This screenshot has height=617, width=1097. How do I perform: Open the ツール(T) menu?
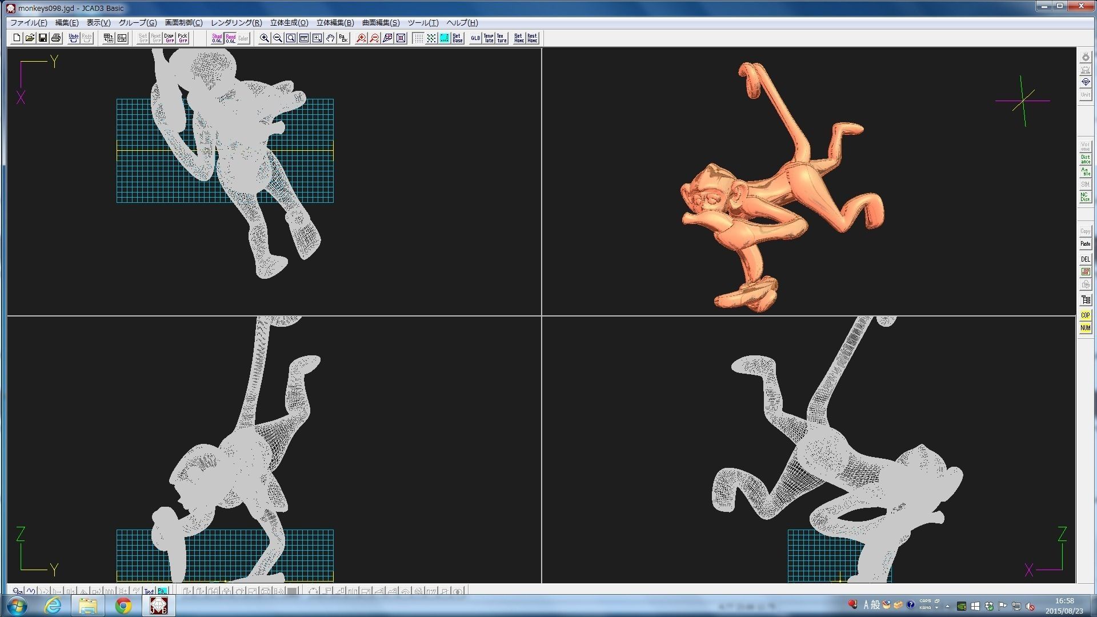click(x=423, y=23)
